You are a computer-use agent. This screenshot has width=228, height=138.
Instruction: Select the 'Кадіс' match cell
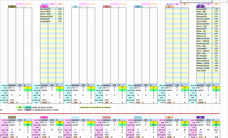(201, 11)
